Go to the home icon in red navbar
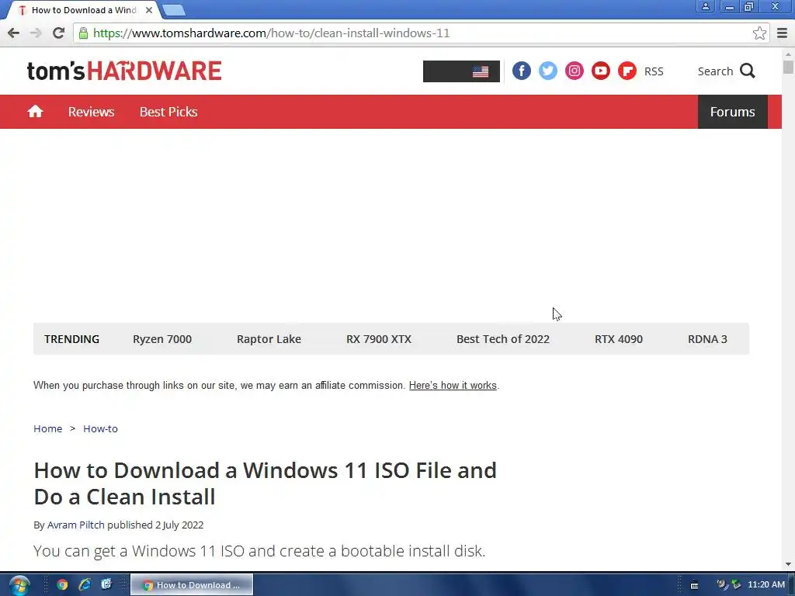This screenshot has width=795, height=596. (x=36, y=112)
